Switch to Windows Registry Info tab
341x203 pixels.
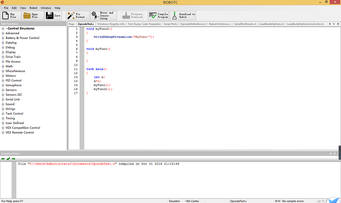pyautogui.click(x=111, y=24)
